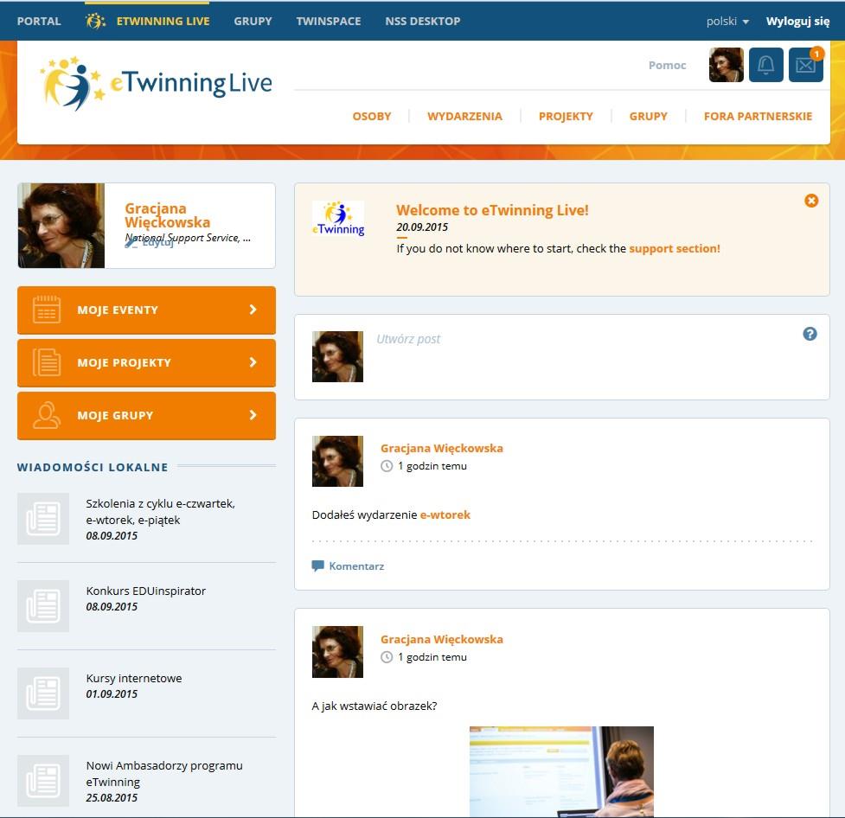Open Nowi Ambasadorzy programu eTwinning news

[164, 773]
